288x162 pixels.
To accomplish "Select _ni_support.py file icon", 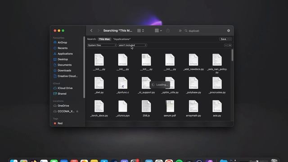I will click(146, 83).
